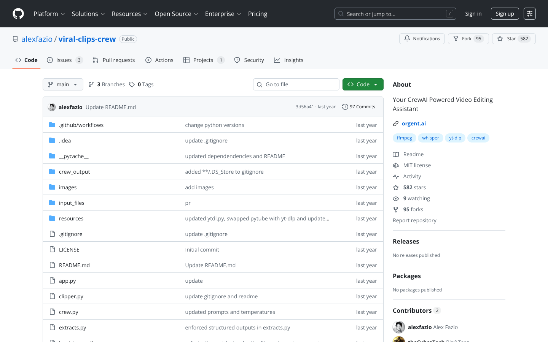Image resolution: width=548 pixels, height=342 pixels.
Task: Open the README.md file link
Action: click(x=74, y=265)
